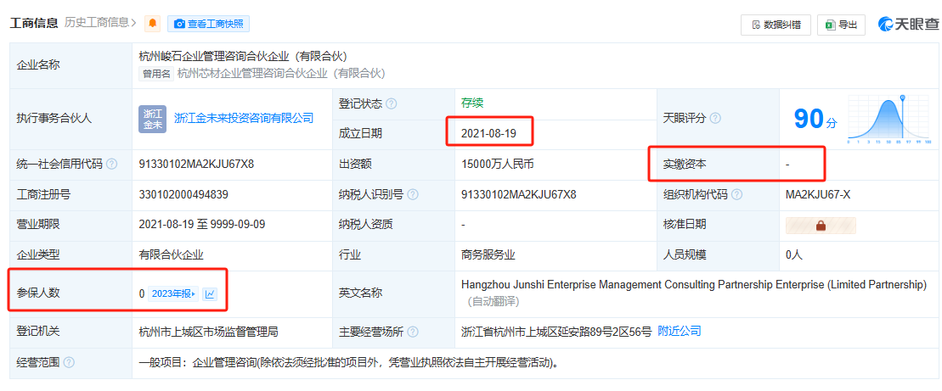Viewport: 942px width, 391px height.
Task: Click the 组织机构代码 value MA2KJU67-X
Action: click(x=817, y=194)
